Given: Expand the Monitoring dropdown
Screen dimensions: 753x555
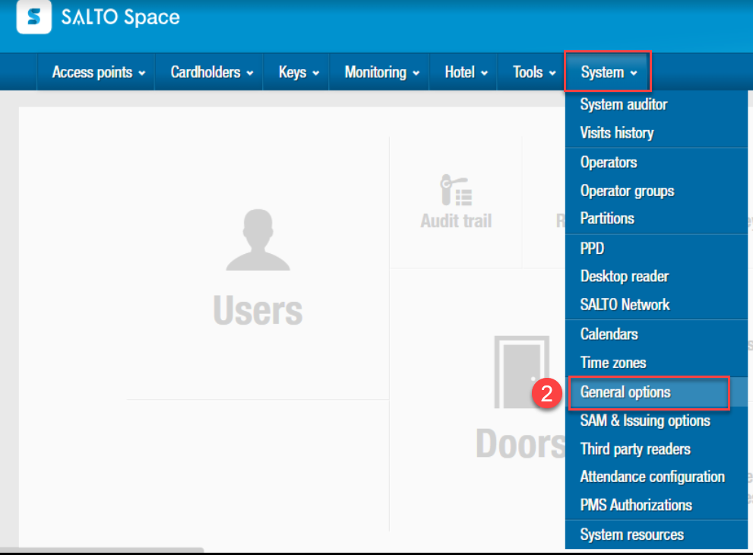Looking at the screenshot, I should pos(379,71).
